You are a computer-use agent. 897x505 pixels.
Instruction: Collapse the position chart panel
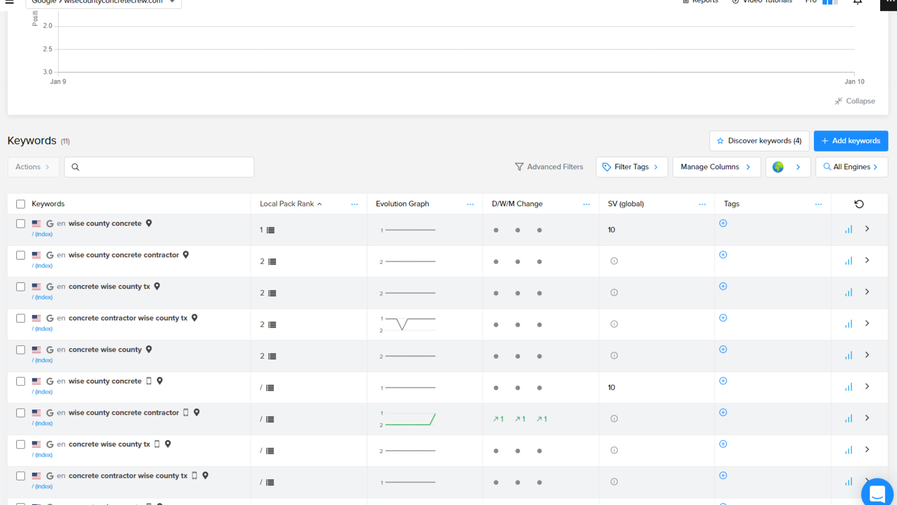855,101
